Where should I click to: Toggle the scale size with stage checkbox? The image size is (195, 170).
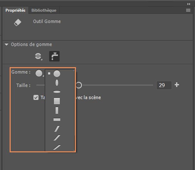coord(36,97)
